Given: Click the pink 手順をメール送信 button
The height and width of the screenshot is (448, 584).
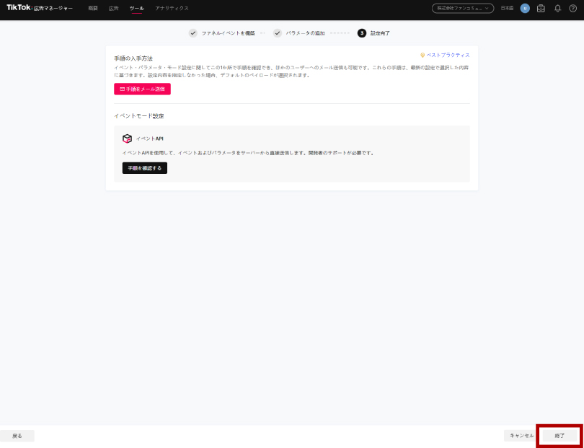Looking at the screenshot, I should (142, 89).
